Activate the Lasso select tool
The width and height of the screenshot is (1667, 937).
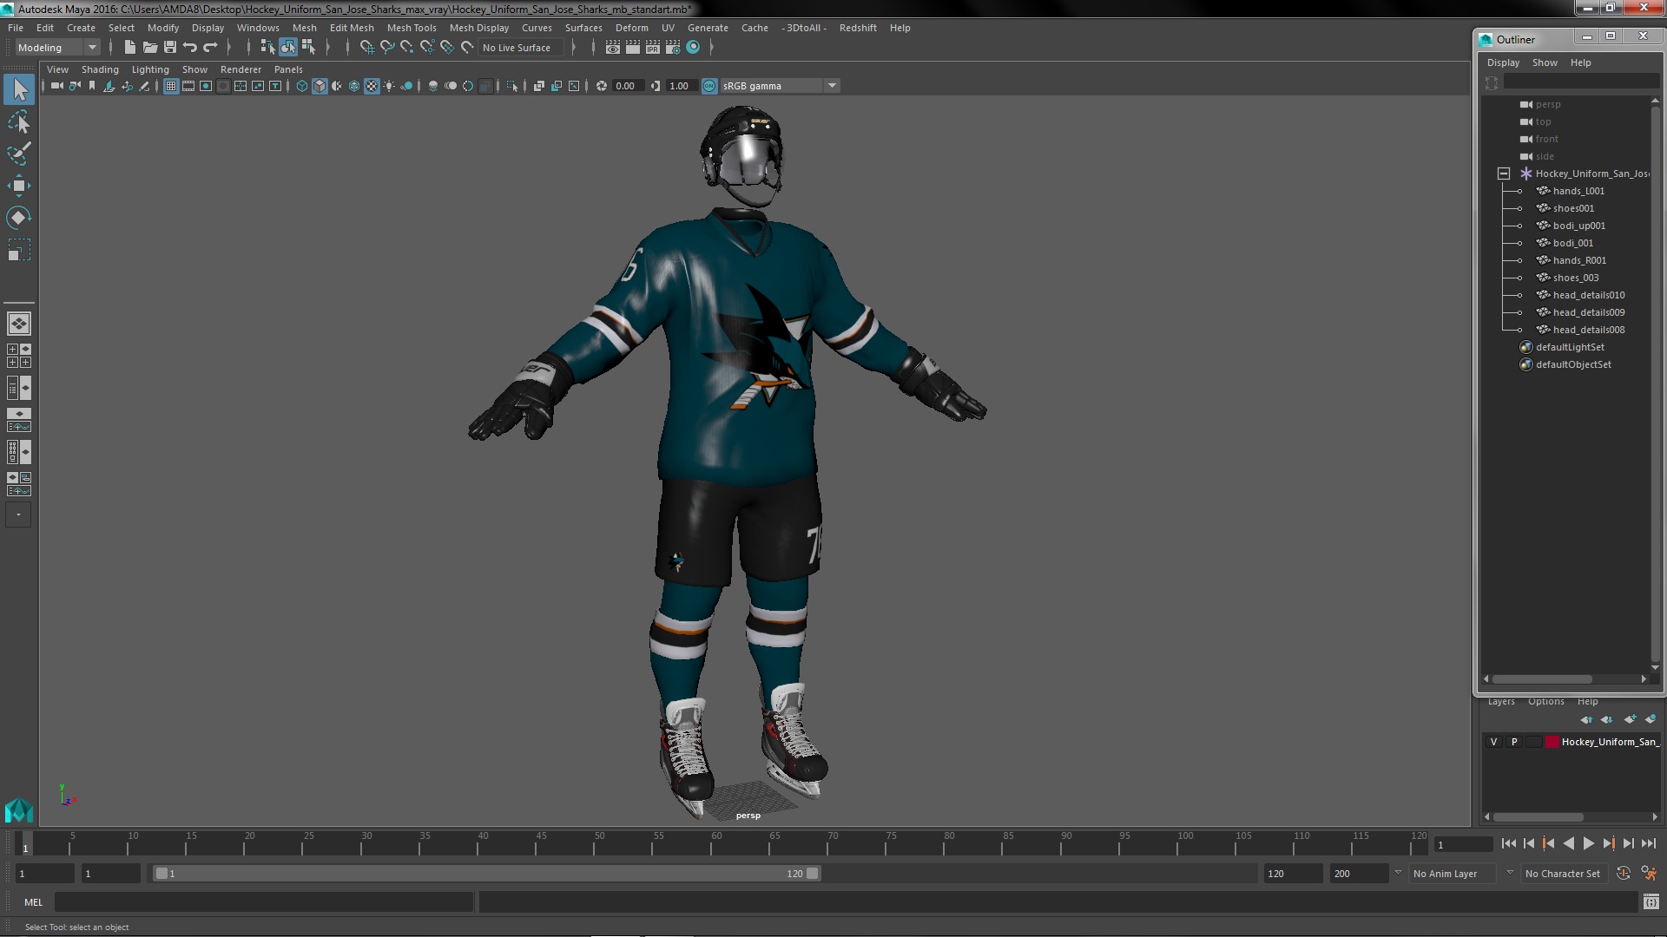tap(19, 122)
